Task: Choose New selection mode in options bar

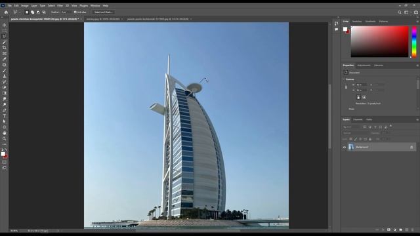Action: point(27,12)
